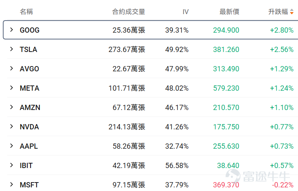Click AVGO change +1.29%

click(x=282, y=69)
